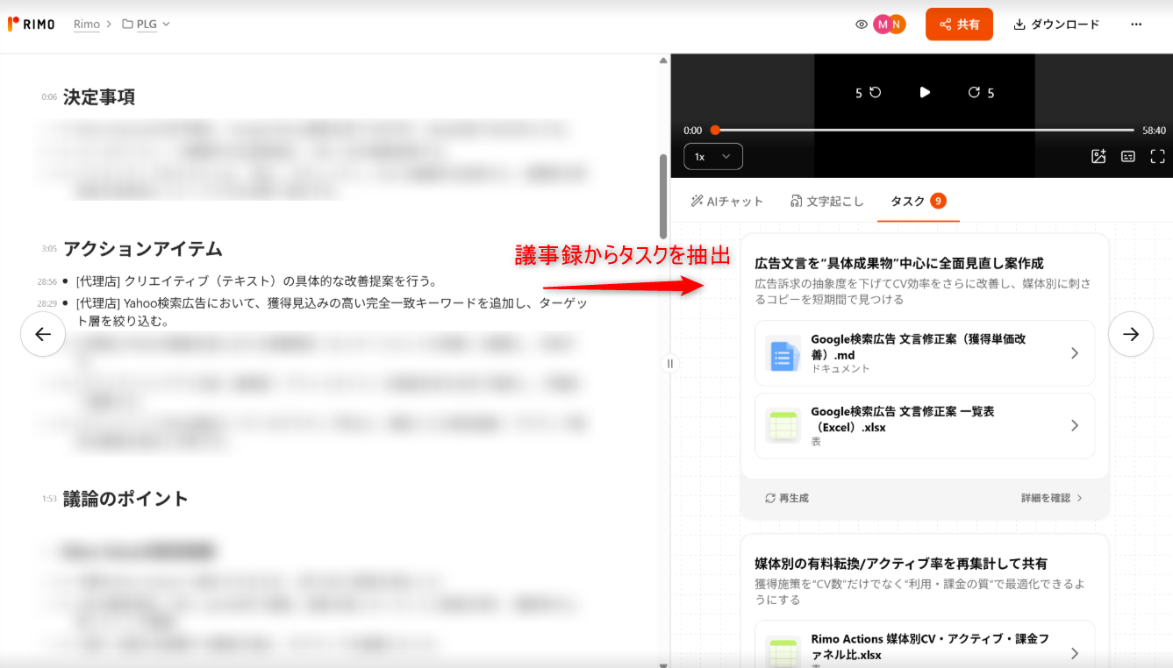Open the pink M user avatar
The width and height of the screenshot is (1173, 668).
pos(883,25)
